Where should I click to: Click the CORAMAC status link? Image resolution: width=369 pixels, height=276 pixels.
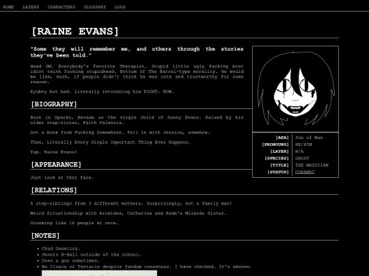point(305,172)
